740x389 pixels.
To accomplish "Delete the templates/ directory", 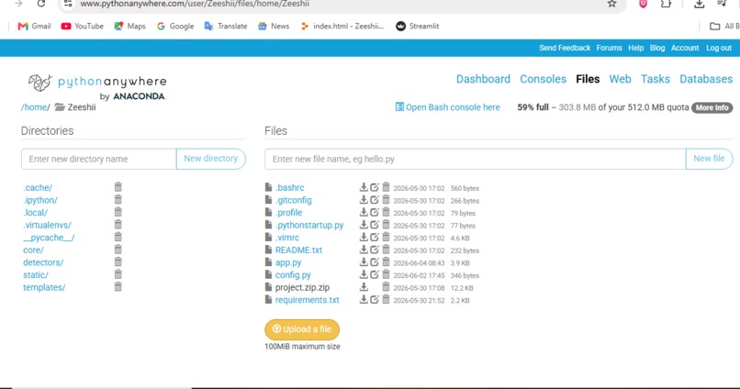I will (x=118, y=287).
